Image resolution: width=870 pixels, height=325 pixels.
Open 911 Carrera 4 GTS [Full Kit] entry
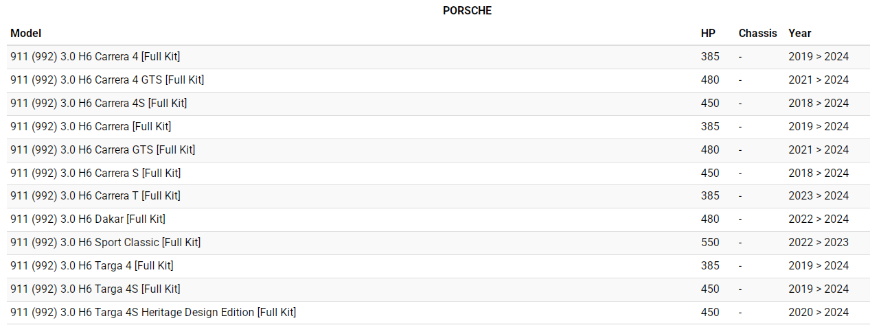coord(107,80)
